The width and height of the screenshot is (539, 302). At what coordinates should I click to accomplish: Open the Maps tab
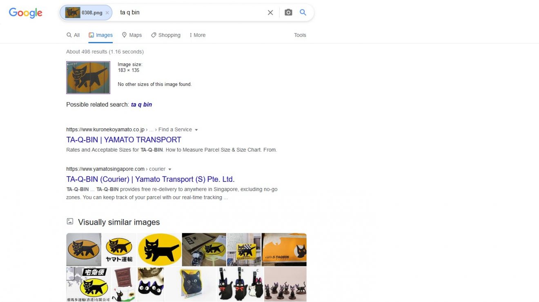(x=132, y=35)
